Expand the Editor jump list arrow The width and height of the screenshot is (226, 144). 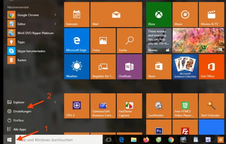click(x=55, y=24)
